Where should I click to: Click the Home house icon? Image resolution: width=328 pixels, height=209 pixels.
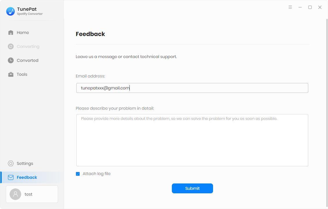tap(11, 33)
